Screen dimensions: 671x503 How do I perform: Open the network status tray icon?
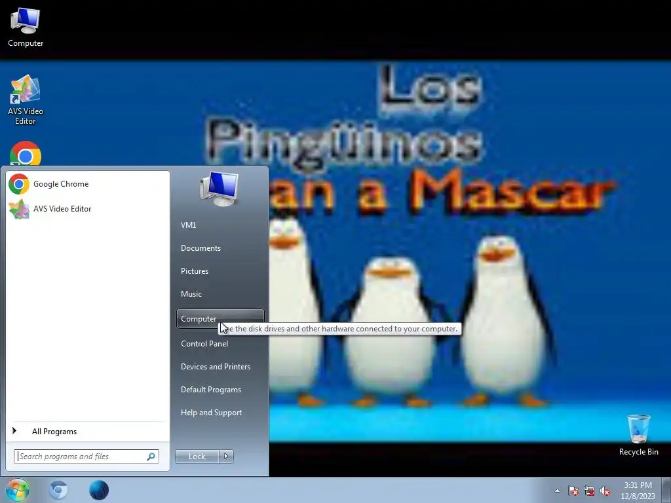pos(589,491)
